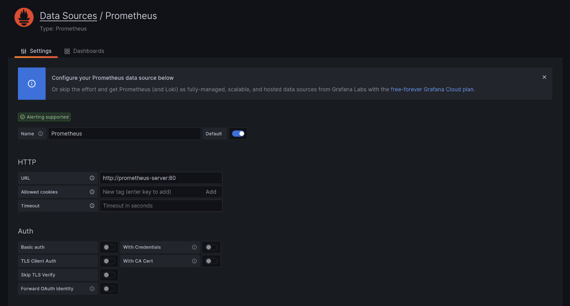
Task: Click the Timeout info icon
Action: click(92, 205)
